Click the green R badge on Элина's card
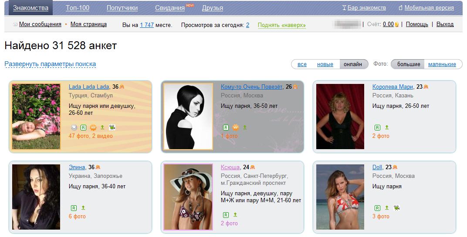 pyautogui.click(x=74, y=208)
